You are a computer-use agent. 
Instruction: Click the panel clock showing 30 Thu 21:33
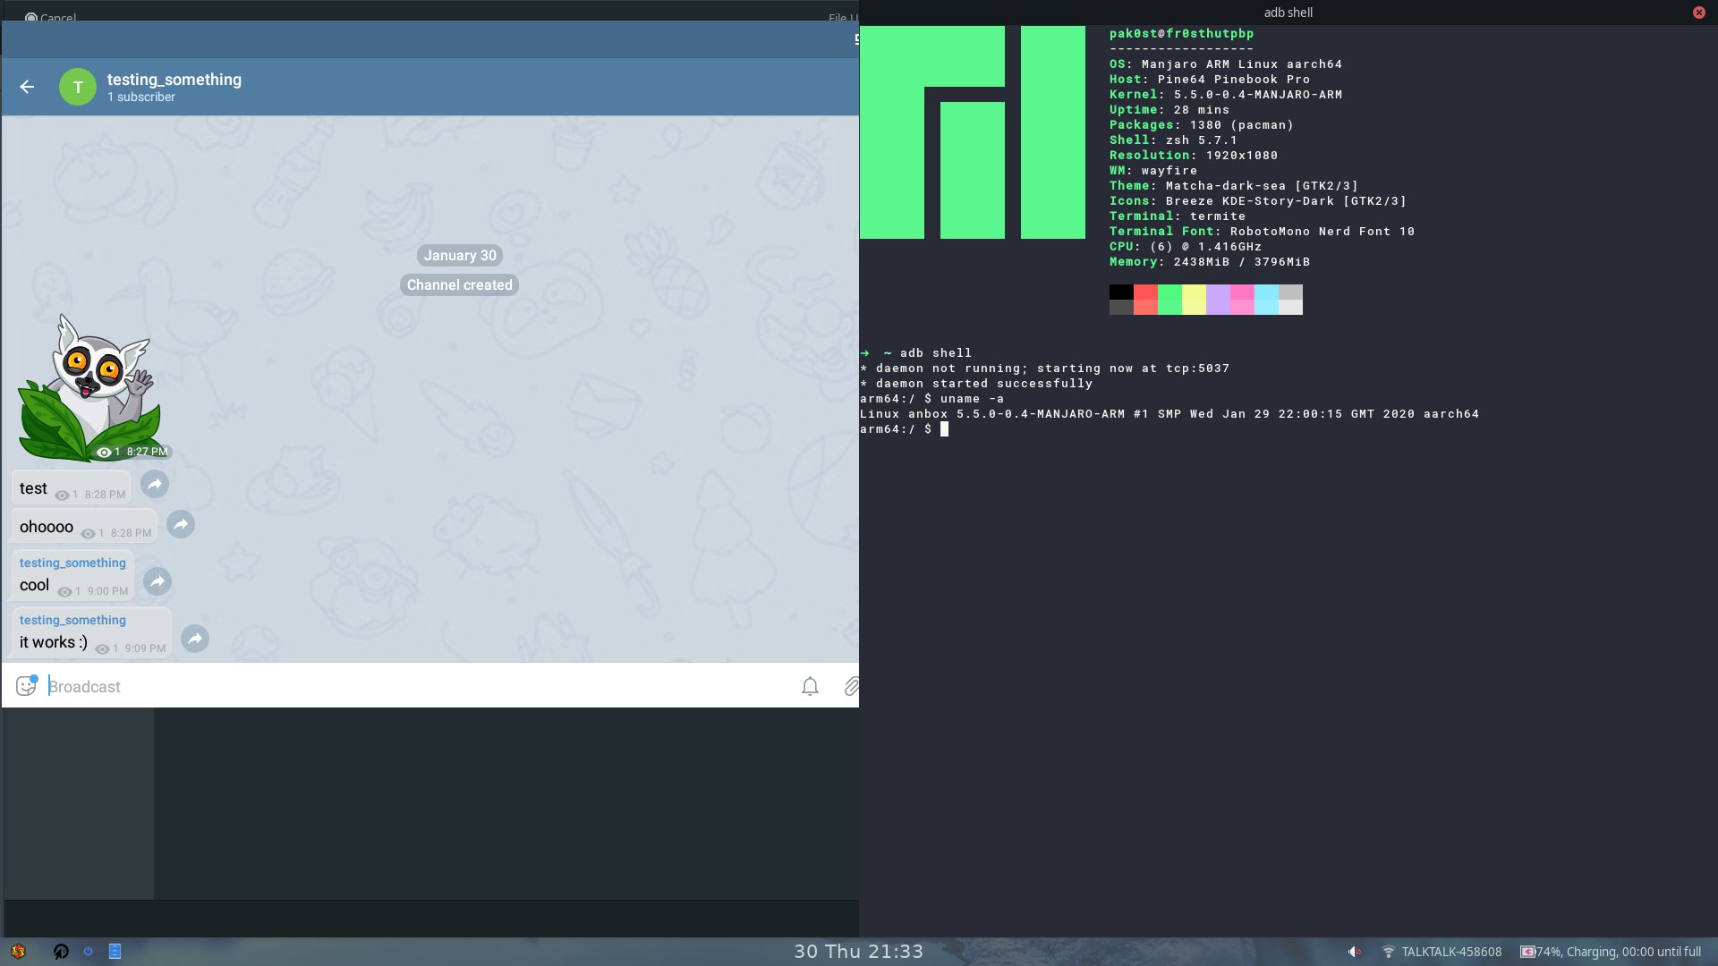[858, 951]
